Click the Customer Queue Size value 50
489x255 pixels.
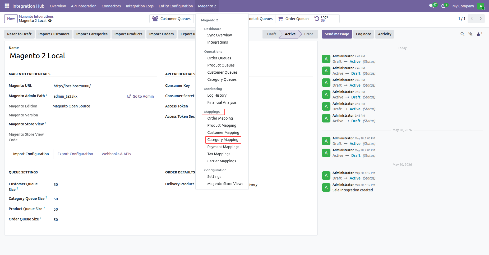point(56,185)
